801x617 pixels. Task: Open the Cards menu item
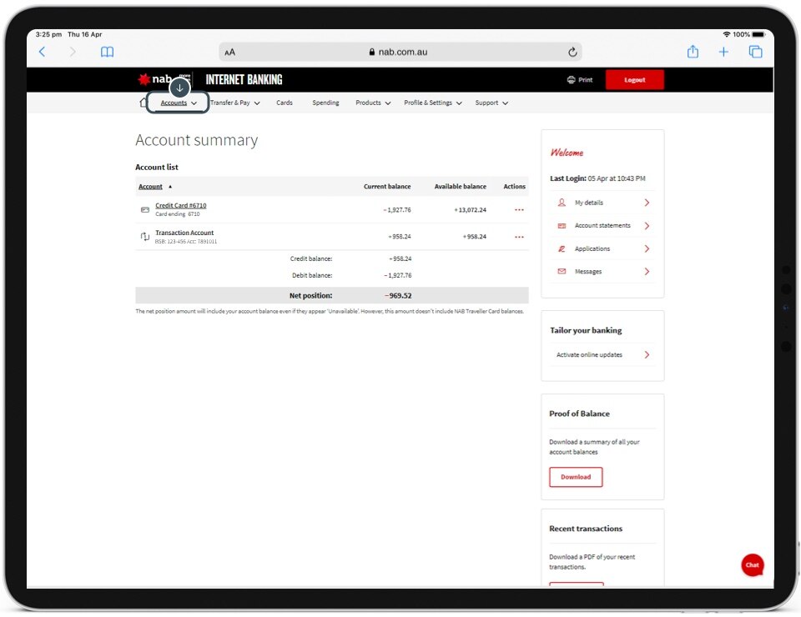pos(285,103)
